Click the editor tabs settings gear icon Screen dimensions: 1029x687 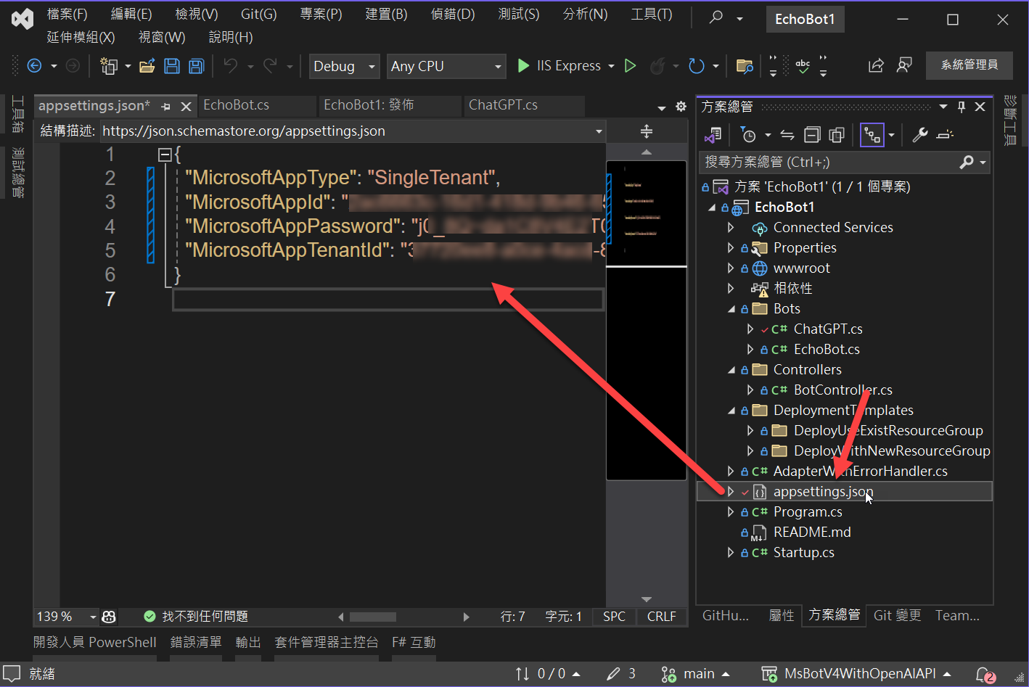(x=681, y=106)
